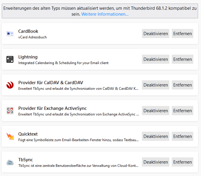The image size is (201, 176).
Task: Click the TbSync cloud sync icon
Action: pos(10,162)
